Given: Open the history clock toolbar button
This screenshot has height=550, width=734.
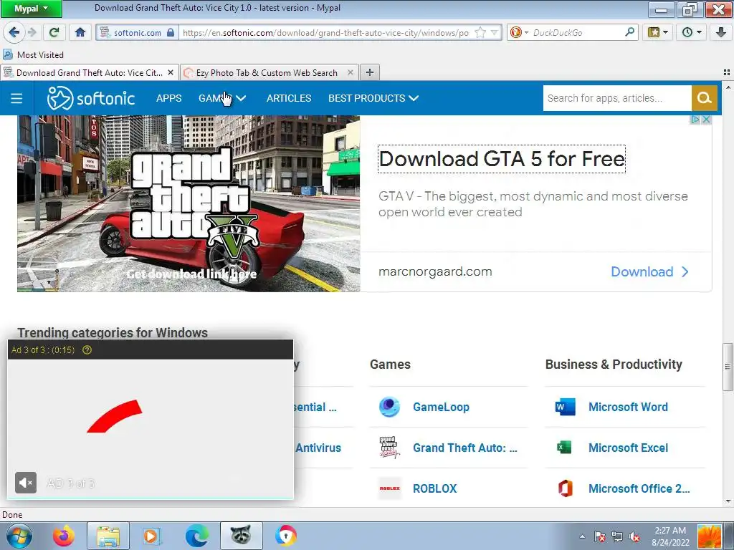Looking at the screenshot, I should tap(691, 32).
